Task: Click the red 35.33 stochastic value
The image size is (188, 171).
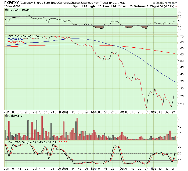Action: pos(63,142)
